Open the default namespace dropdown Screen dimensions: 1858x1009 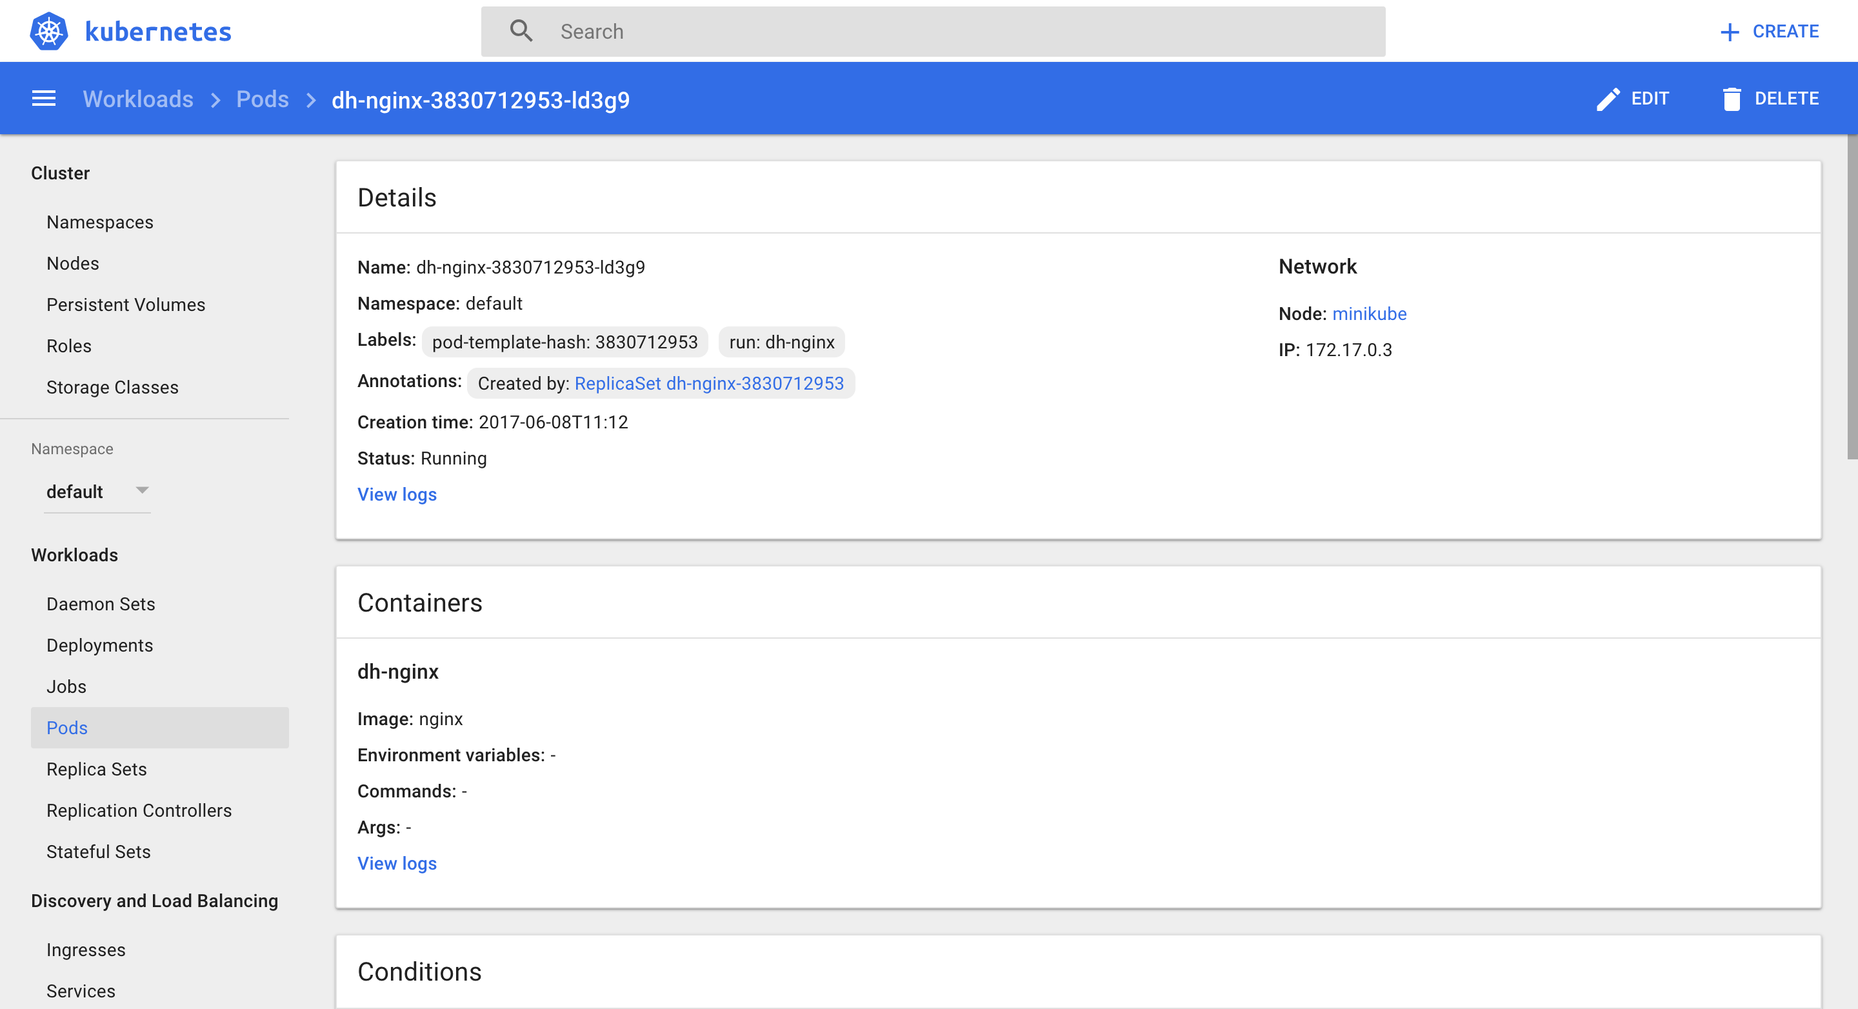97,492
